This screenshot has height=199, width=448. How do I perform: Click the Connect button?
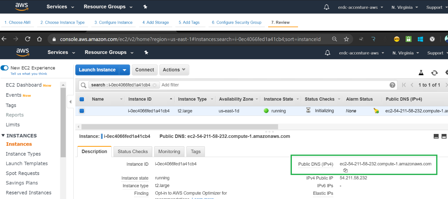(x=144, y=70)
